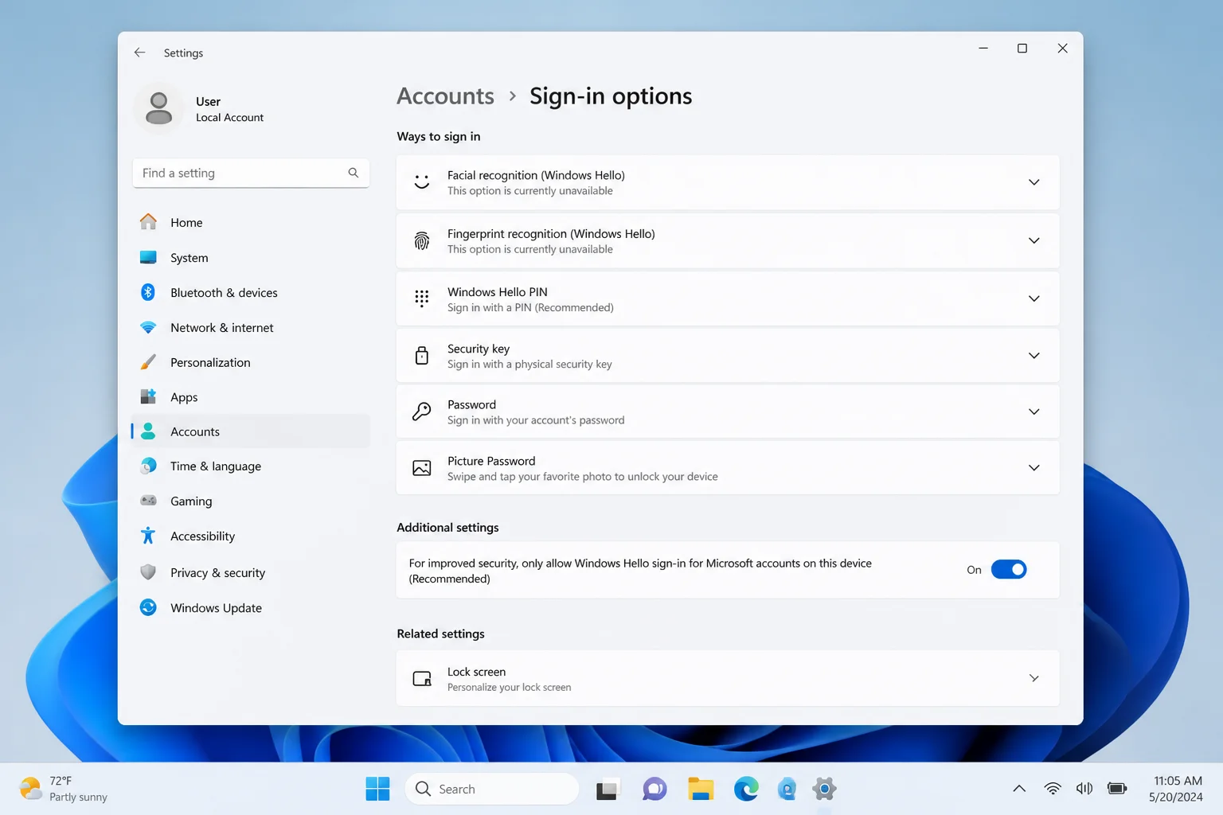
Task: Click the Time & language globe icon
Action: pos(148,466)
